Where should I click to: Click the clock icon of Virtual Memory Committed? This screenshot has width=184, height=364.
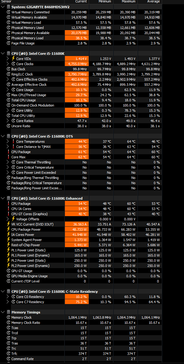[8, 12]
